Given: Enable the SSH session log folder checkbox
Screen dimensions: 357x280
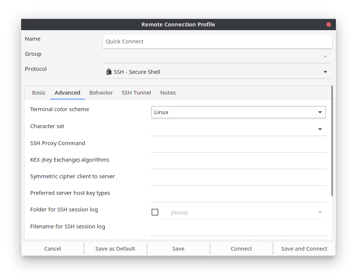Looking at the screenshot, I should (155, 212).
